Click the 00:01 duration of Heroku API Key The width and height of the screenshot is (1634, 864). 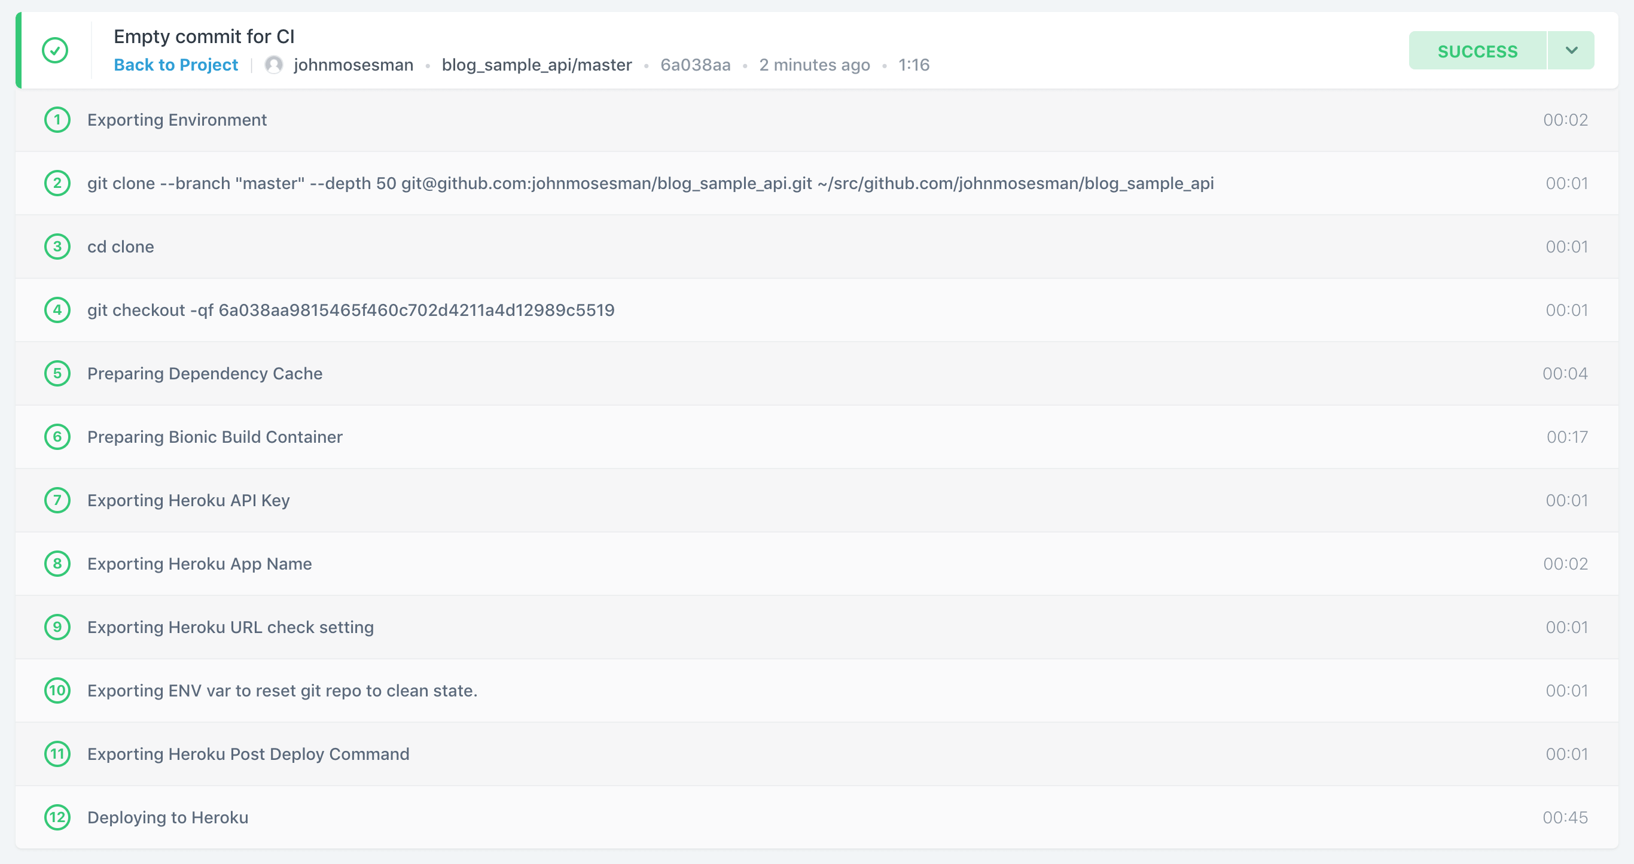point(1567,501)
